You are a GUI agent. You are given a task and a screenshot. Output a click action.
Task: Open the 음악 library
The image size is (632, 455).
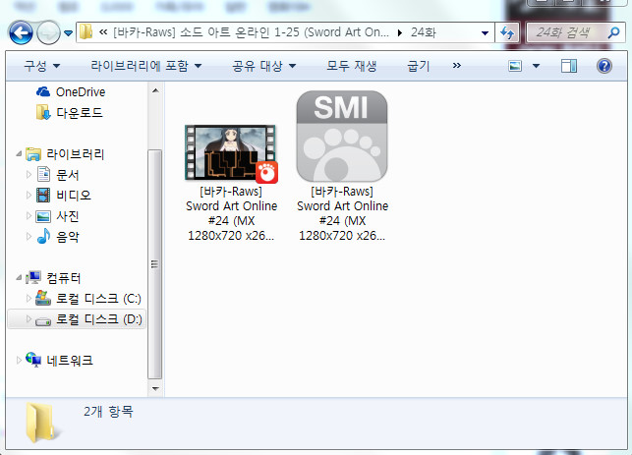pyautogui.click(x=67, y=237)
